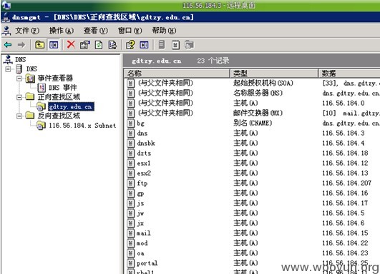Collapse the 反向查找区域 tree node
380x274 pixels.
pos(19,116)
